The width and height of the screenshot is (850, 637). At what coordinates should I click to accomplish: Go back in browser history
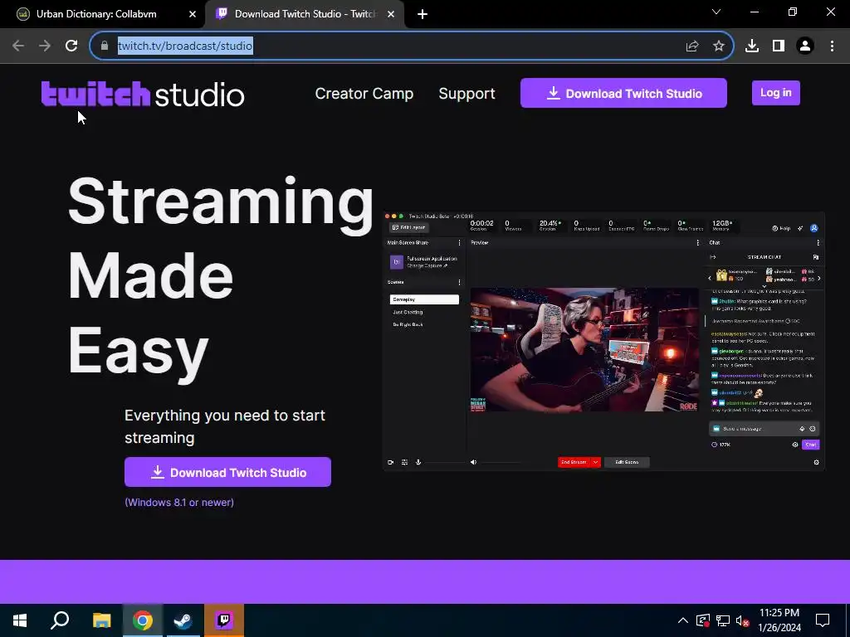click(18, 46)
